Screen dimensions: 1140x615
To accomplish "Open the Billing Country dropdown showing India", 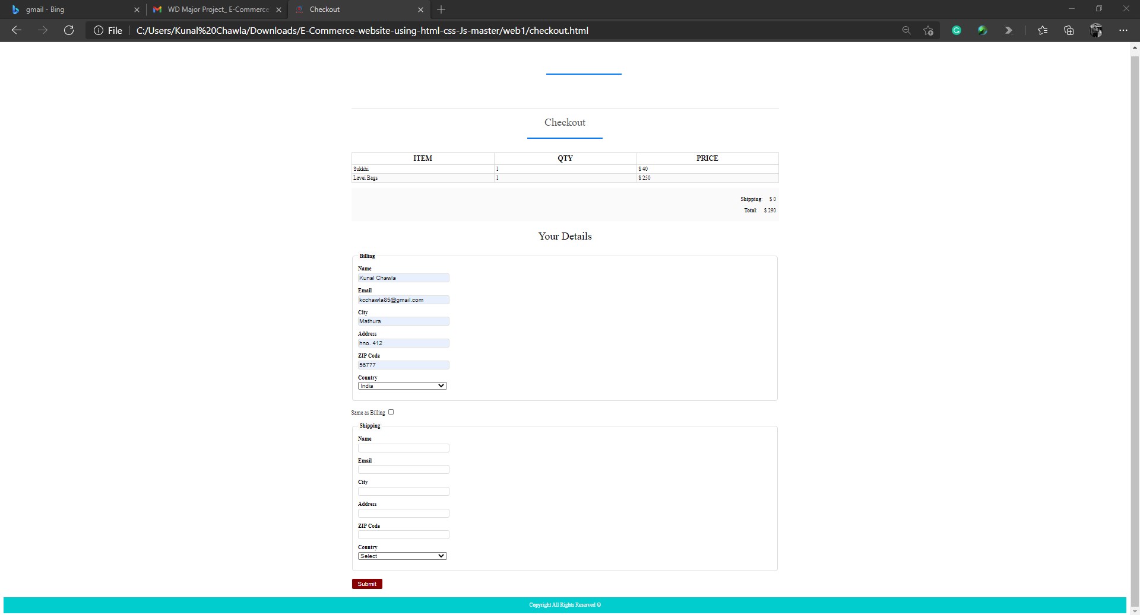I will 402,386.
